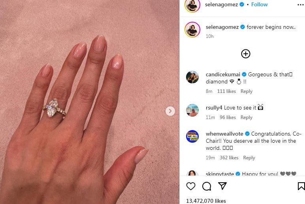Open whenweallvote's avatar icon
Screen dimensions: 305x204
pos(192,136)
